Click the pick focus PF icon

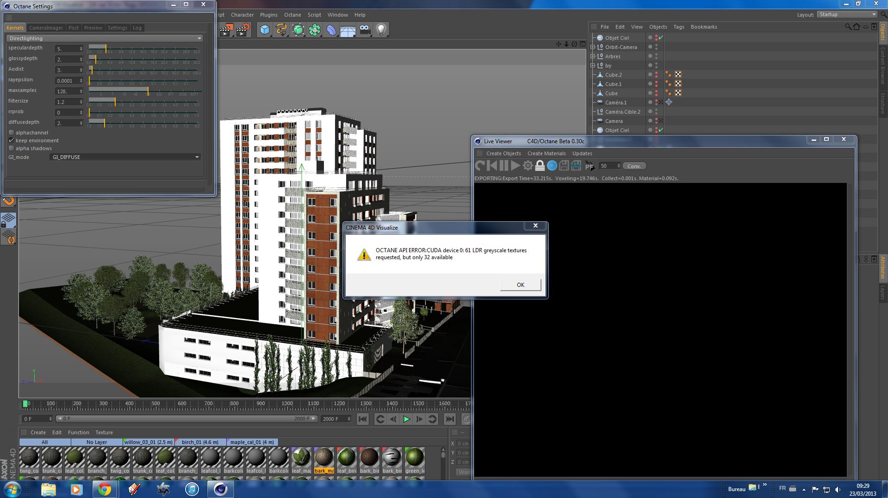point(589,166)
